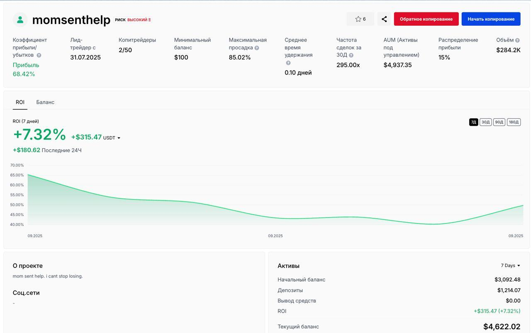This screenshot has height=333, width=531.
Task: Switch to the Баланс tab
Action: click(45, 102)
